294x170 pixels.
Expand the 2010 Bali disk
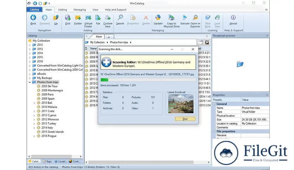[34, 103]
